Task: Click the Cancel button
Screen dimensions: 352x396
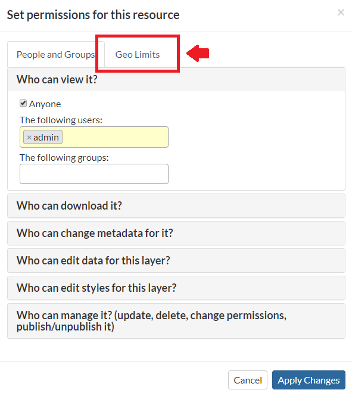Action: pos(247,380)
